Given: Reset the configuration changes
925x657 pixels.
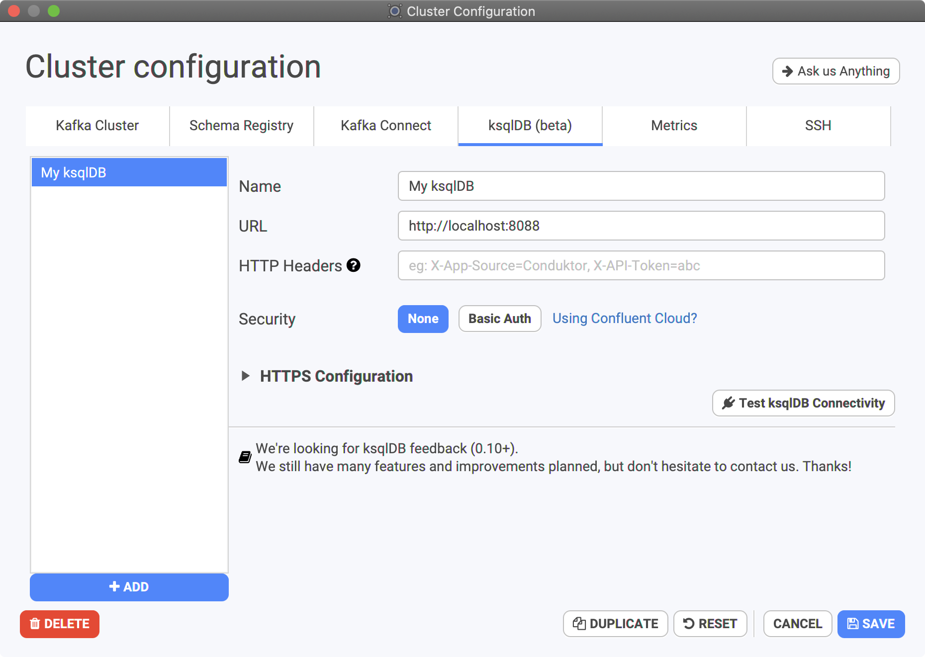Looking at the screenshot, I should tap(710, 624).
